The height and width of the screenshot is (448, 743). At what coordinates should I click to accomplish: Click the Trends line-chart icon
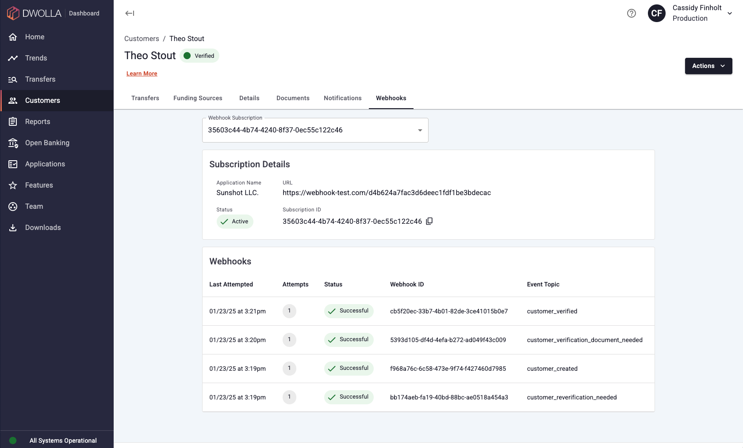coord(13,58)
